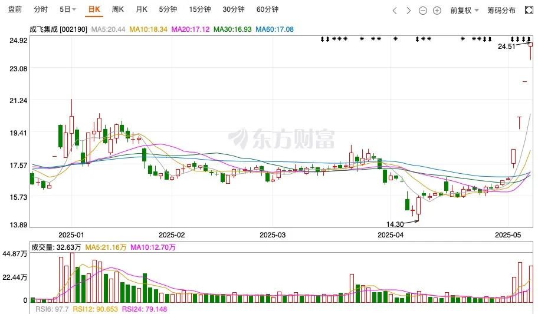This screenshot has height=314, width=538.
Task: Click the 24.51 high price marker
Action: [x=507, y=46]
